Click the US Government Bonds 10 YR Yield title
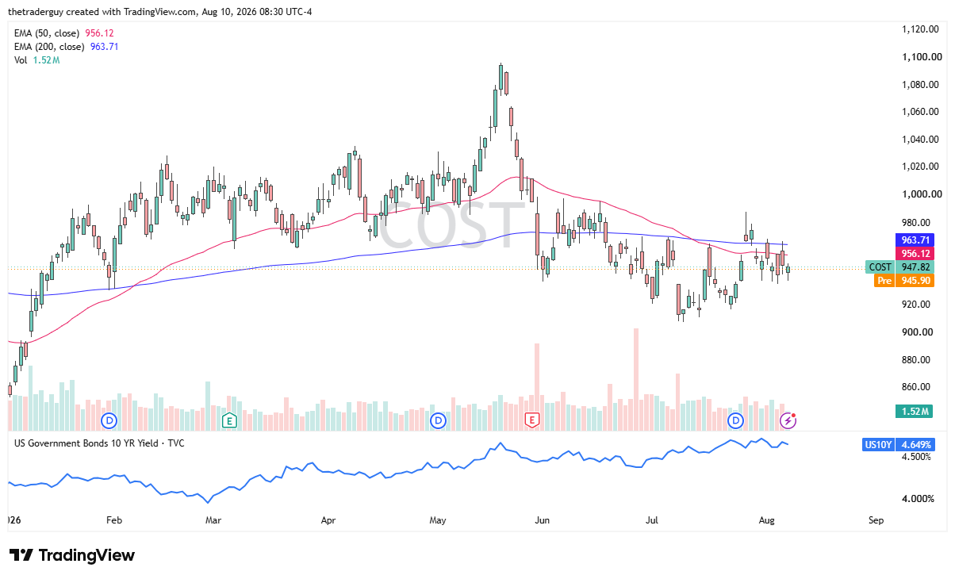This screenshot has height=579, width=955. pos(99,443)
